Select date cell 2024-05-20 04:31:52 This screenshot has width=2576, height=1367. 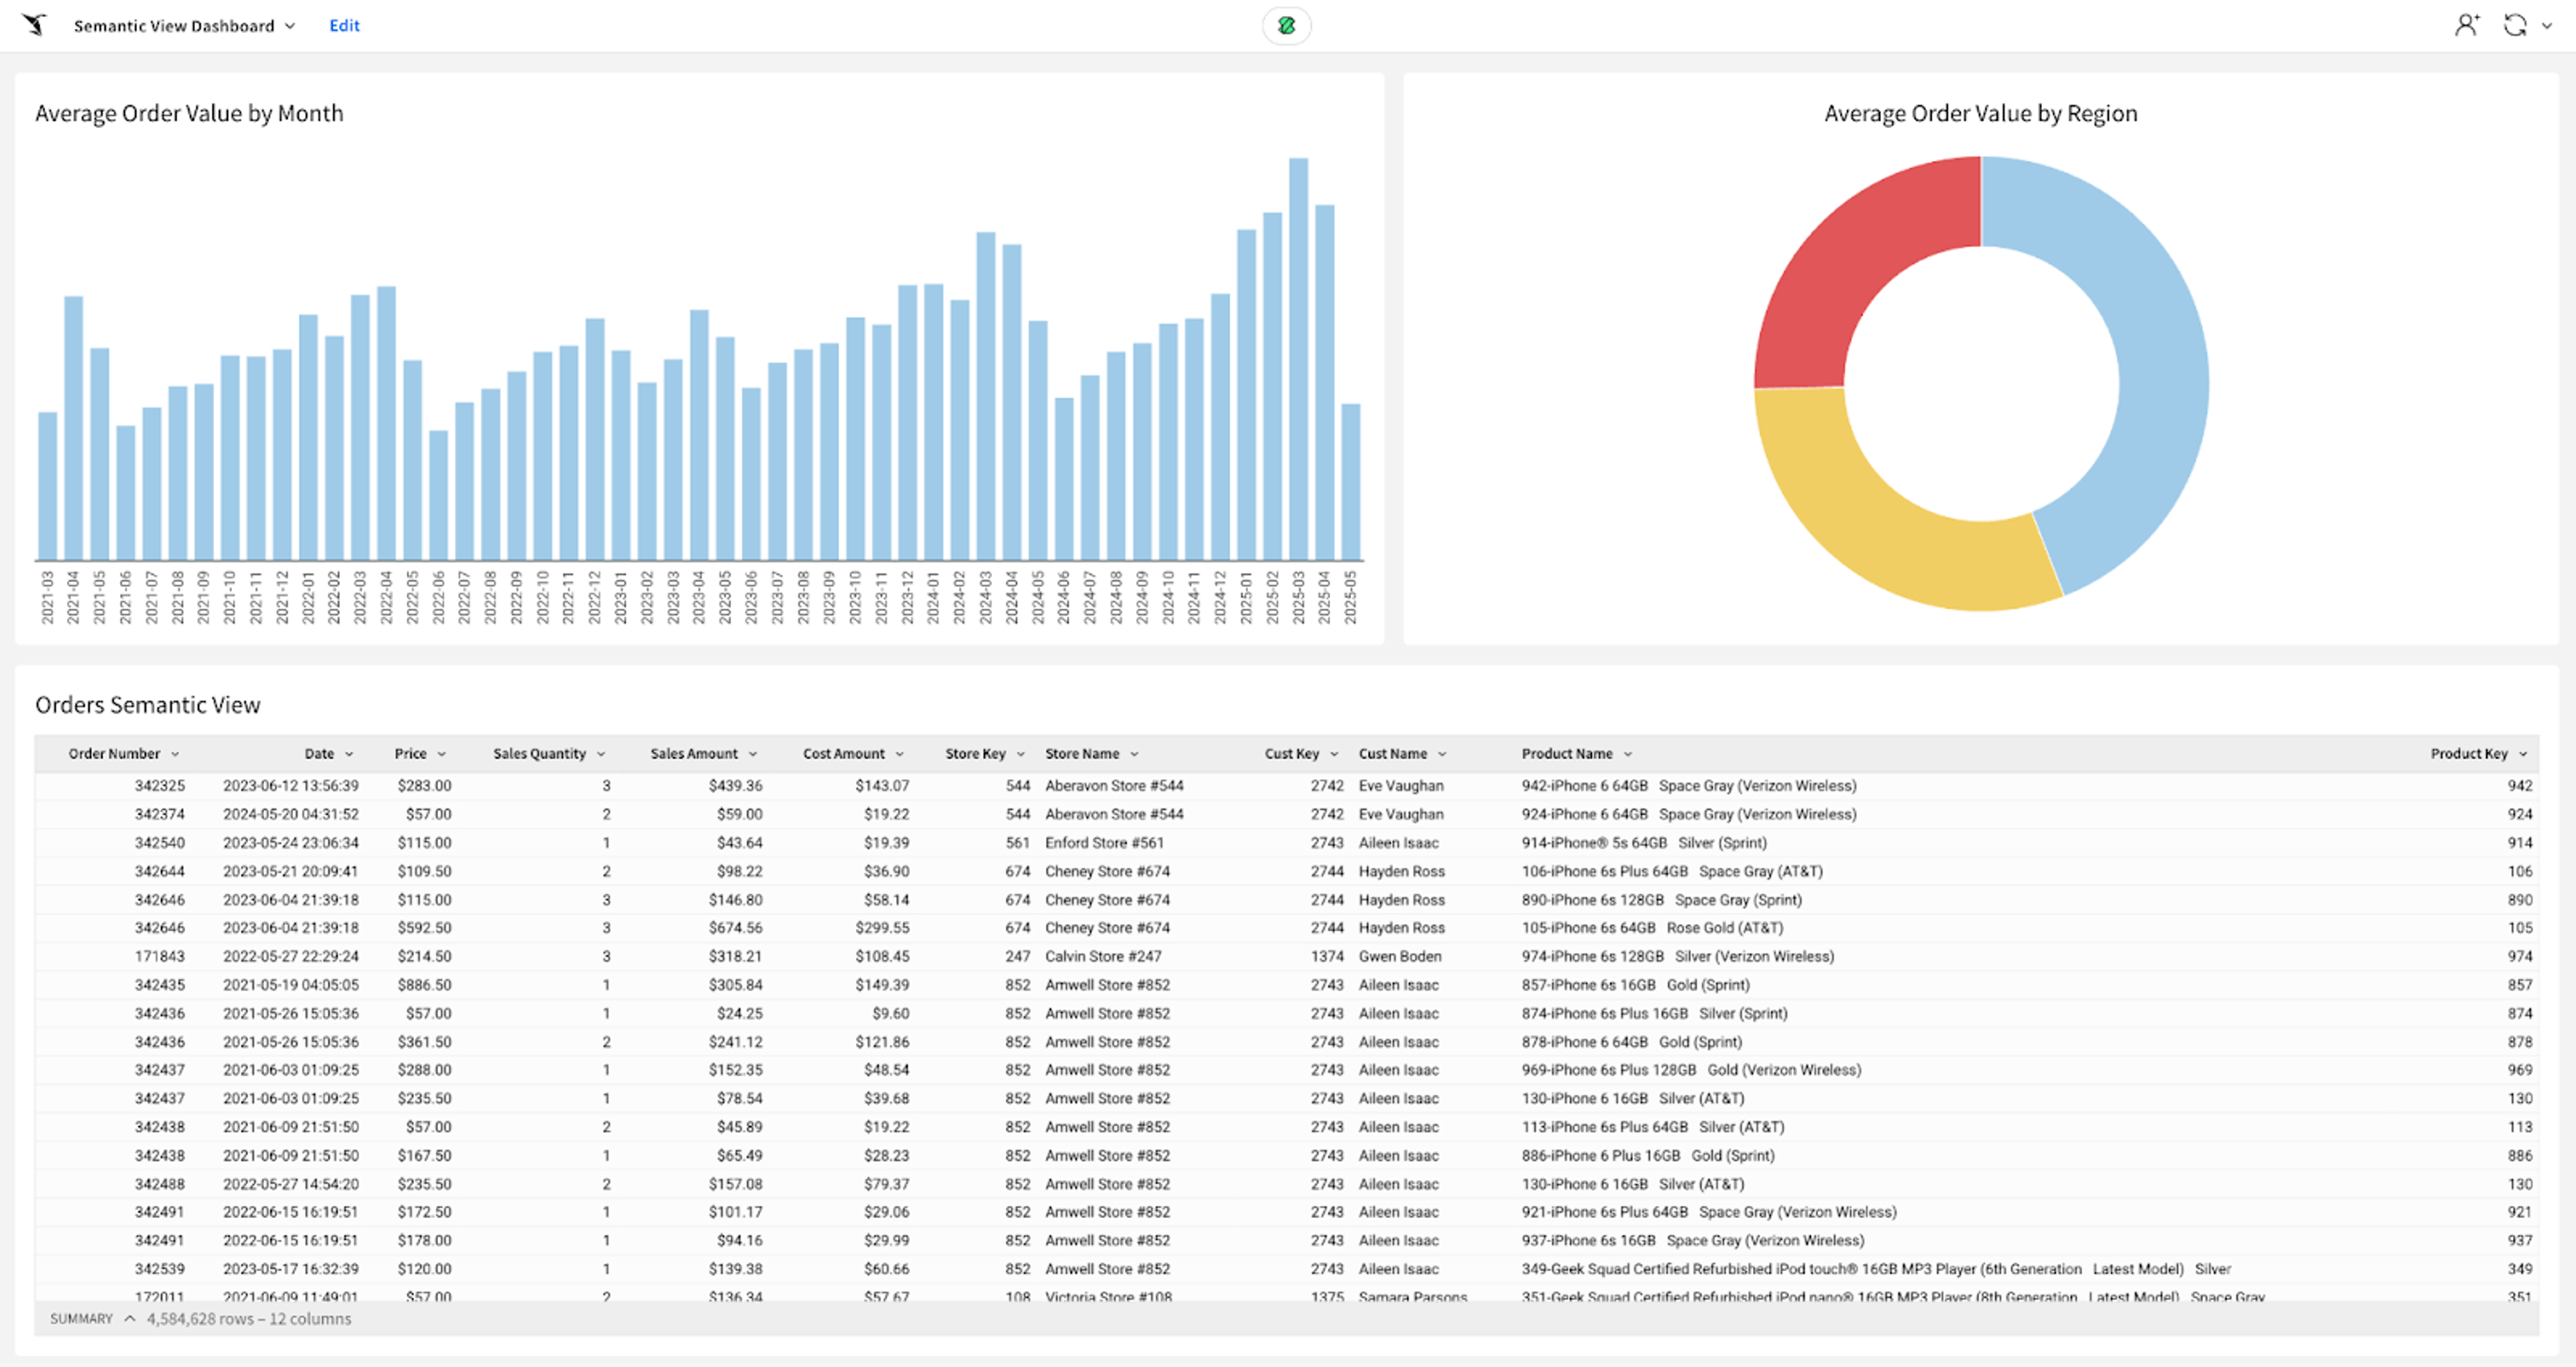point(290,814)
